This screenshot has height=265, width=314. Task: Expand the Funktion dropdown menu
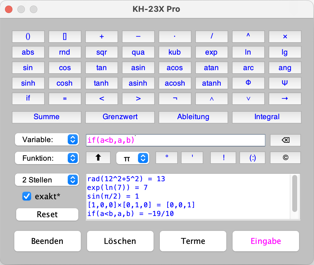point(47,158)
